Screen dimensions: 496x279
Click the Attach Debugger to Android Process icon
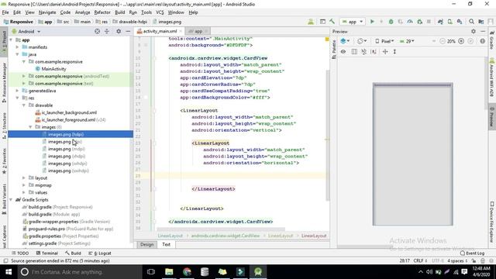click(x=420, y=22)
